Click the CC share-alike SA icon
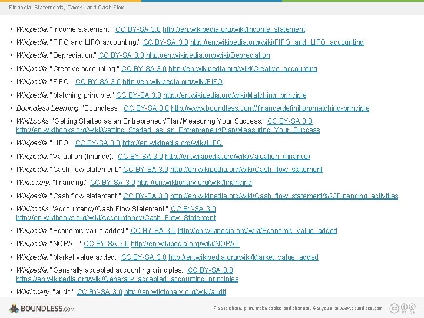The height and width of the screenshot is (318, 424). 412,307
